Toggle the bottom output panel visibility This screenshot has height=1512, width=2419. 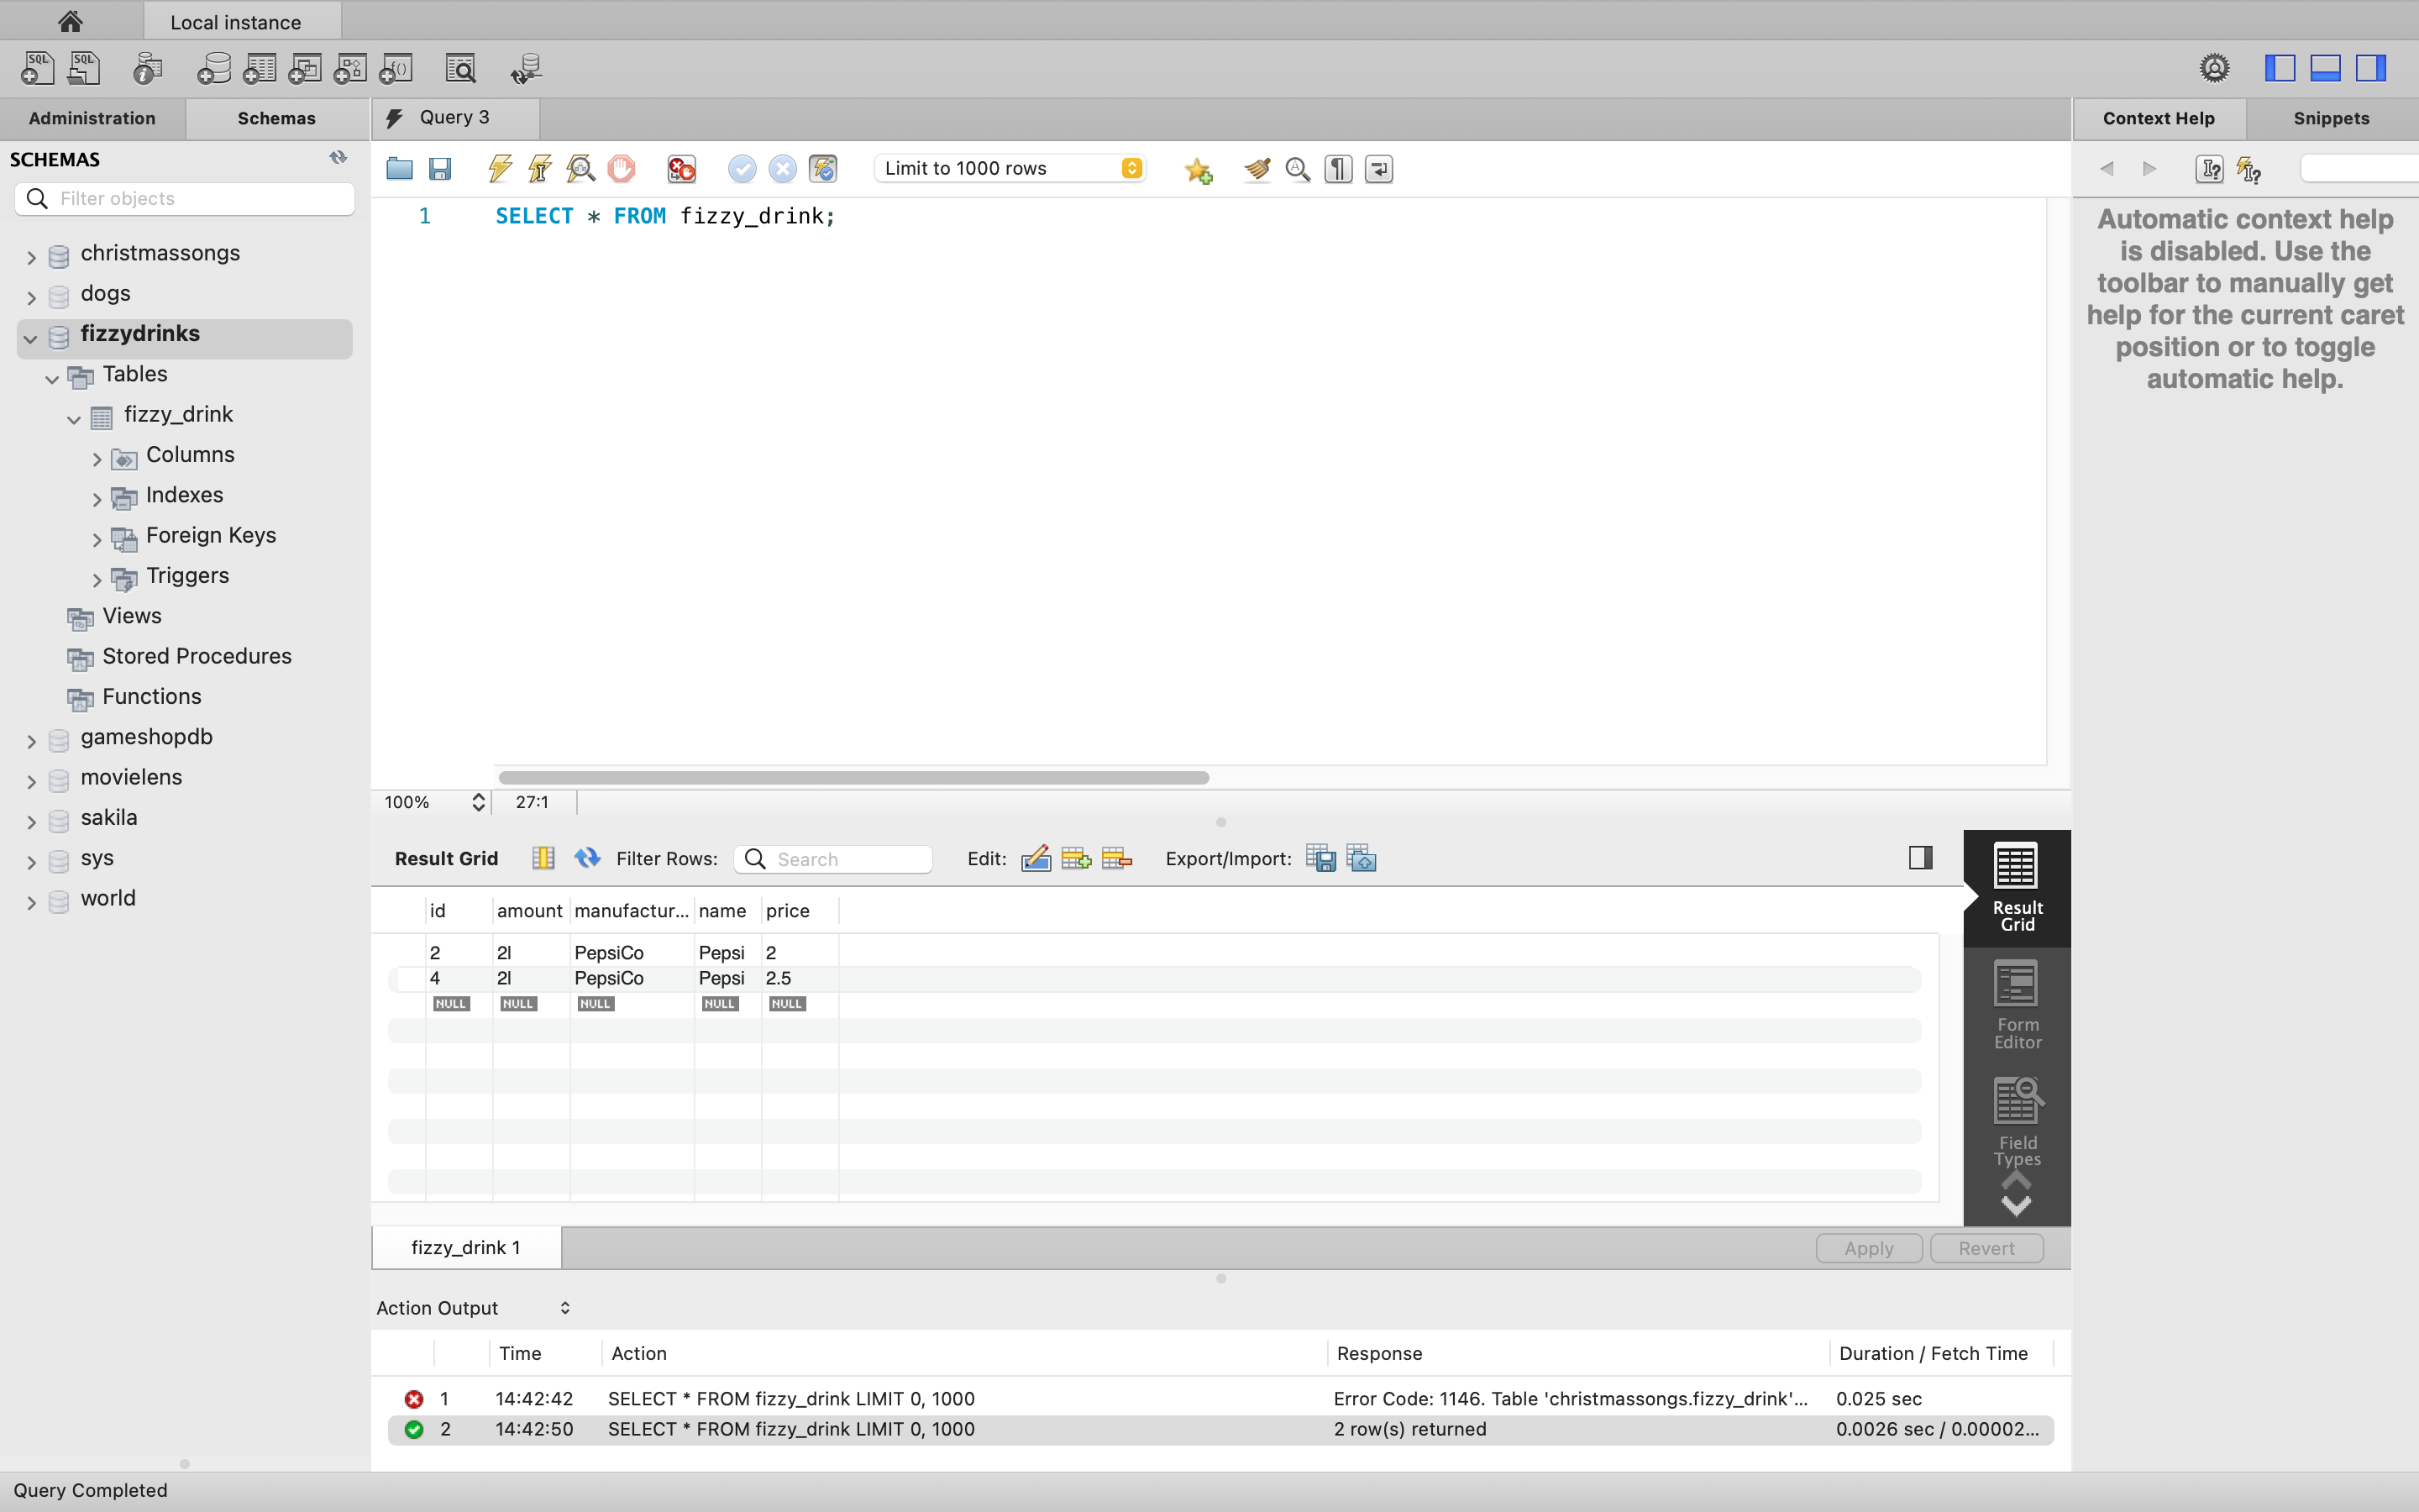click(x=2325, y=68)
